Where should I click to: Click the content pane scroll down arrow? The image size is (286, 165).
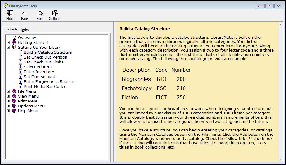tap(280, 159)
